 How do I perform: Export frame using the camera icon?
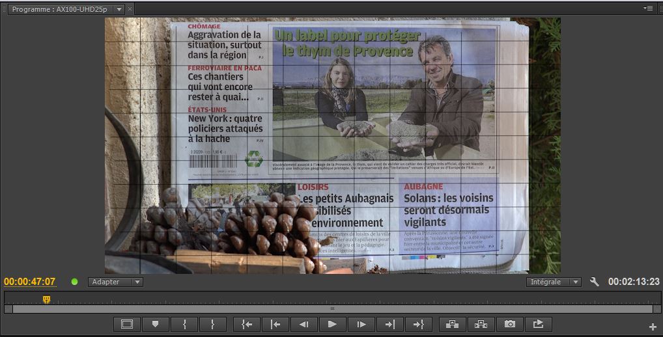[510, 325]
